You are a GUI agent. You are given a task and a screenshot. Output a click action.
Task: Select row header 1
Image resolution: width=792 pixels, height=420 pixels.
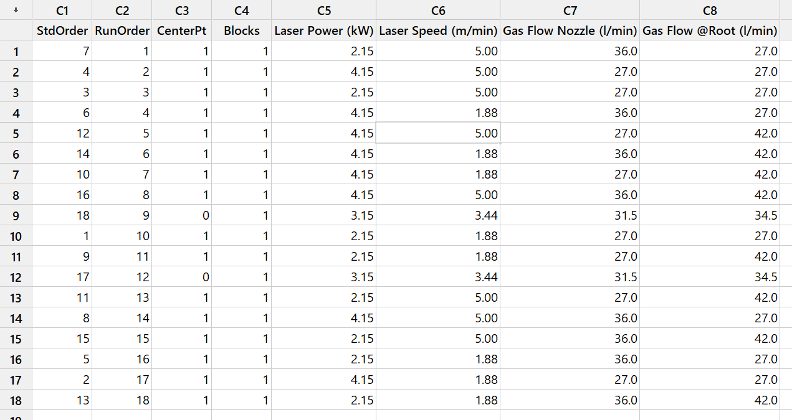pyautogui.click(x=16, y=51)
